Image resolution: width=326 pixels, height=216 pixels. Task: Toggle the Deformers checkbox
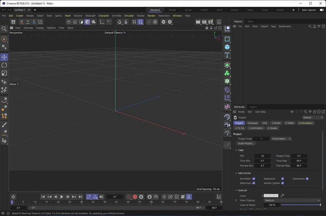click(254, 183)
